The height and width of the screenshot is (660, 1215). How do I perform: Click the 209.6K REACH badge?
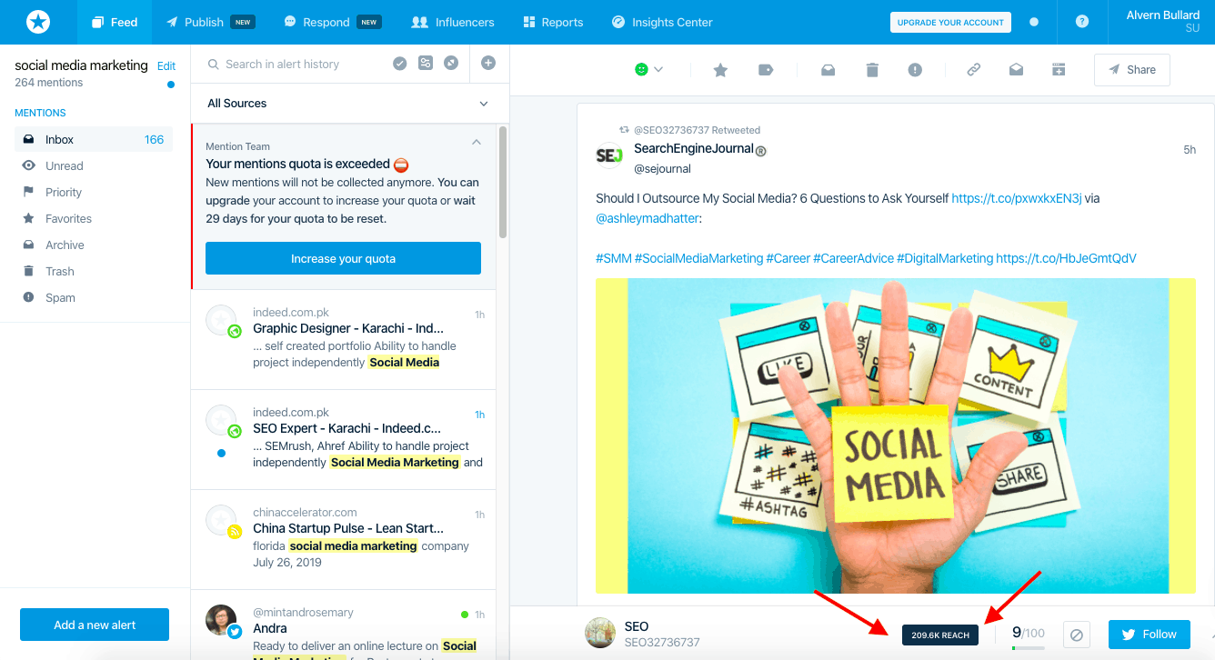[x=940, y=635]
